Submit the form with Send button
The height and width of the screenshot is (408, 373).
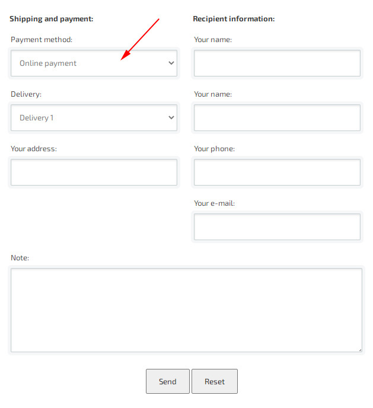click(x=167, y=381)
